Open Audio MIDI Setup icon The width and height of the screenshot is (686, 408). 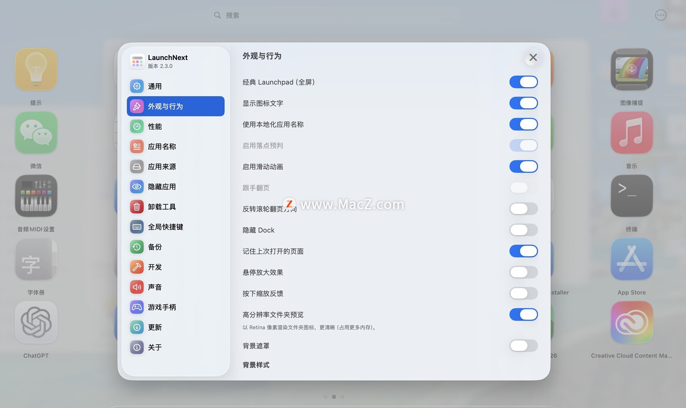(x=36, y=196)
